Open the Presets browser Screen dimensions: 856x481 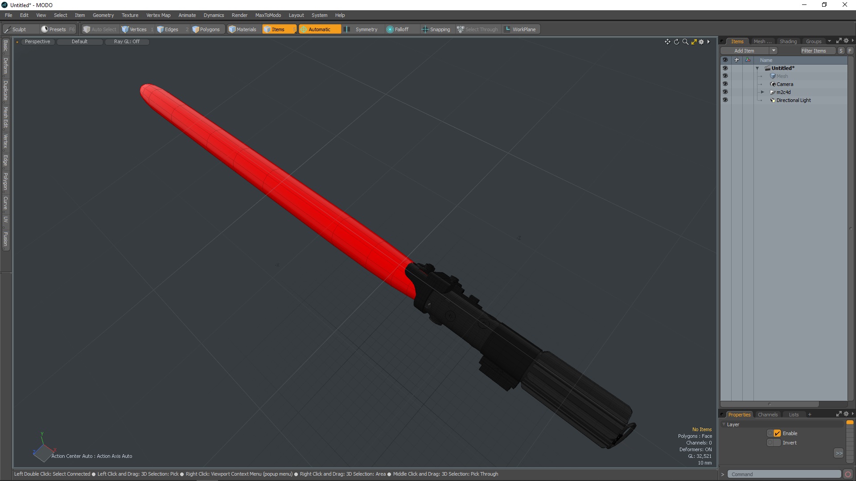[58, 29]
